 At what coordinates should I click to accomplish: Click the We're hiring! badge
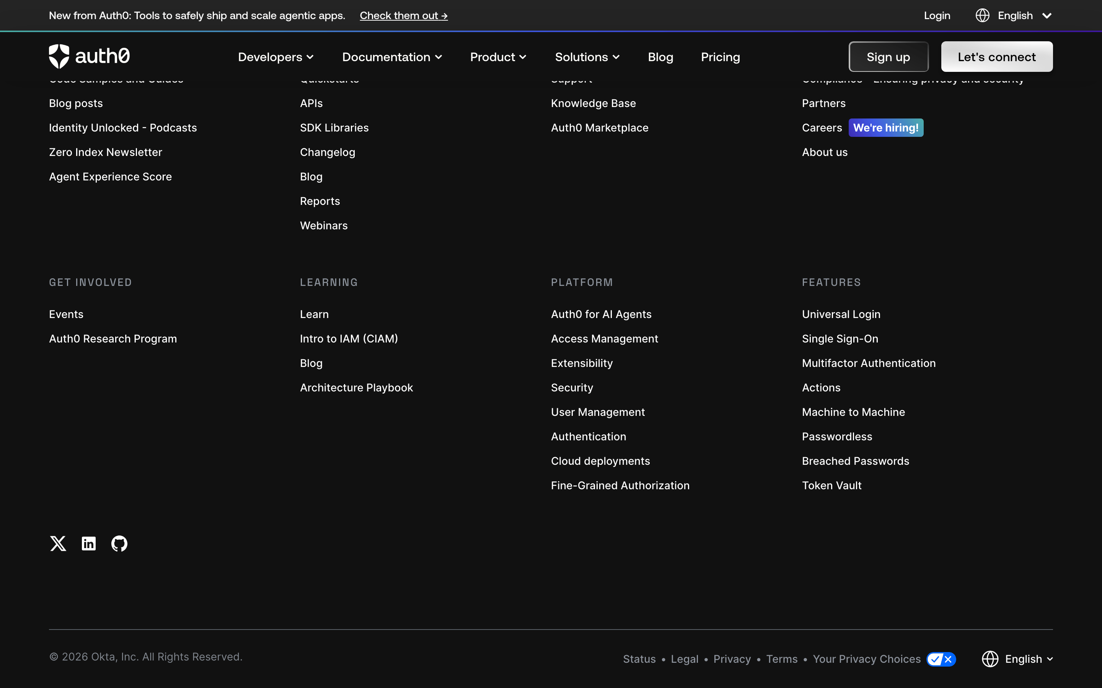coord(886,127)
